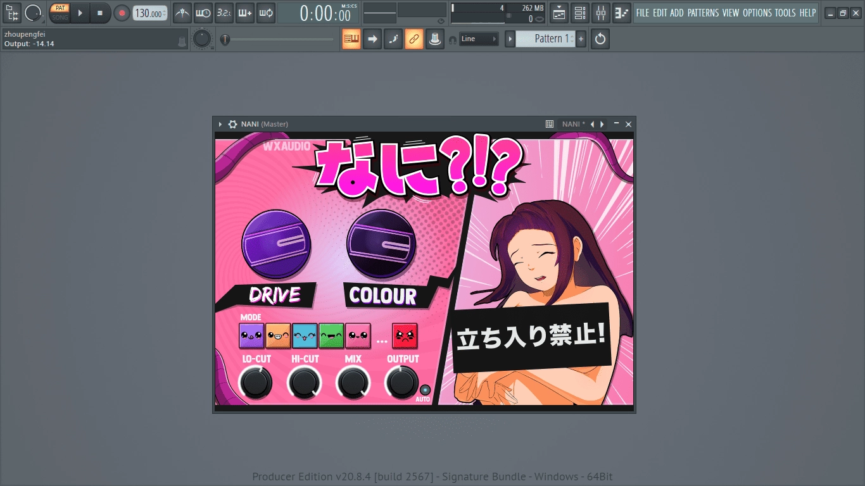Click the master volume knob in the hint bar
The height and width of the screenshot is (486, 865).
pos(201,39)
